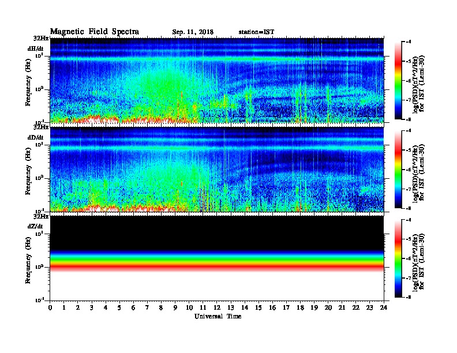Click the "Frequency (Hz)" label of the dZ/dt panel

[28, 260]
